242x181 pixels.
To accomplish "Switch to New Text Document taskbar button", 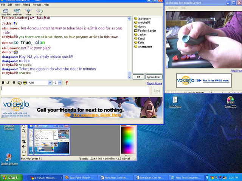I will point(186,178).
